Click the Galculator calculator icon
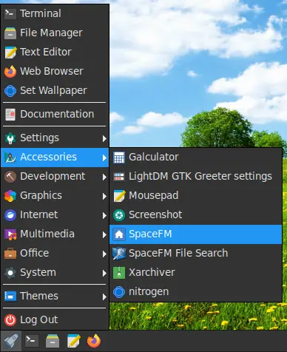 pos(119,158)
